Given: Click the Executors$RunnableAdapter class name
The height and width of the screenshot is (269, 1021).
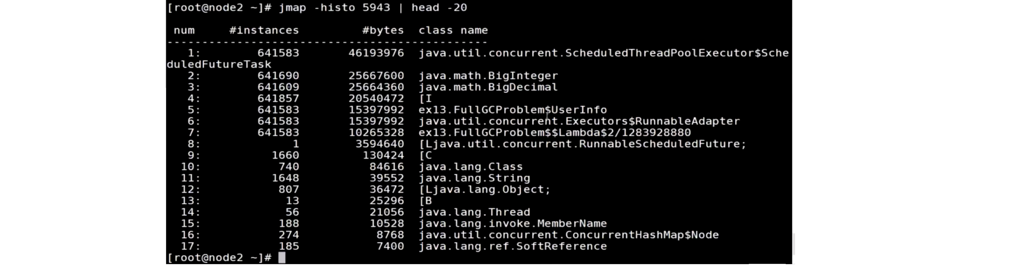Looking at the screenshot, I should 579,121.
